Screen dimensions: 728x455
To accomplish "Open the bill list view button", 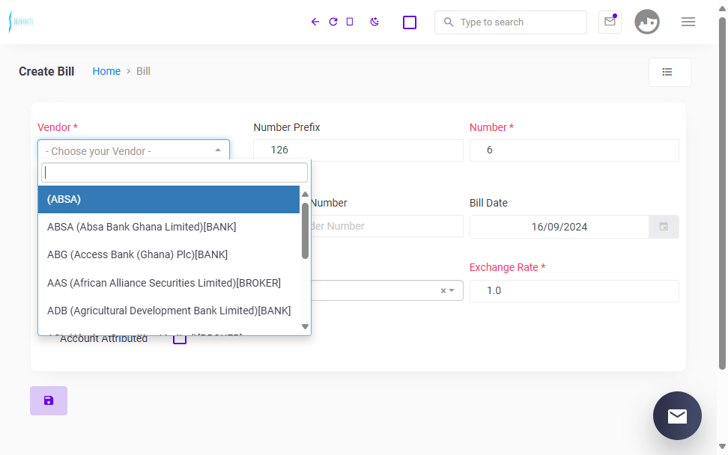I will point(670,72).
